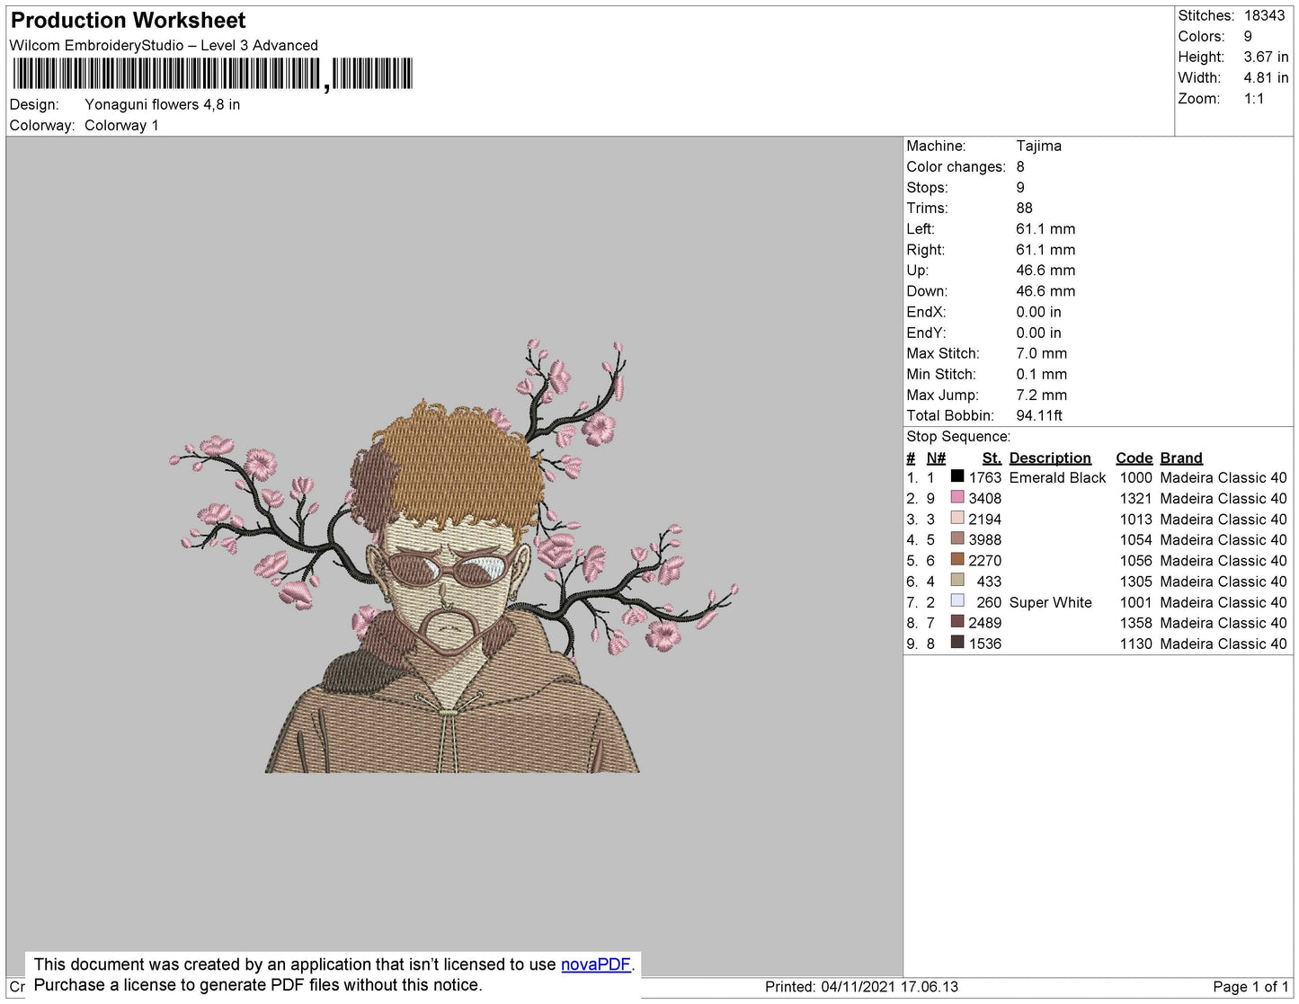Click the light pink 1013 swatch
1299x1004 pixels.
point(957,518)
